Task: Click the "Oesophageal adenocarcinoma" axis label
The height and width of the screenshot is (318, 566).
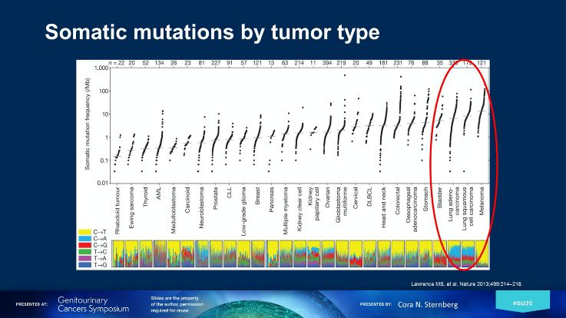Action: pyautogui.click(x=412, y=210)
